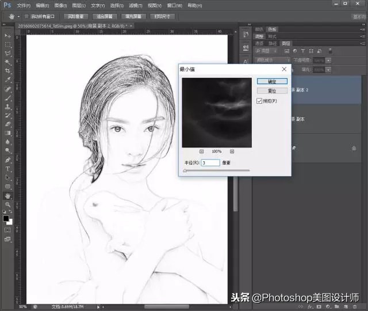Select the Eyedropper tool
The height and width of the screenshot is (311, 368).
point(7,79)
